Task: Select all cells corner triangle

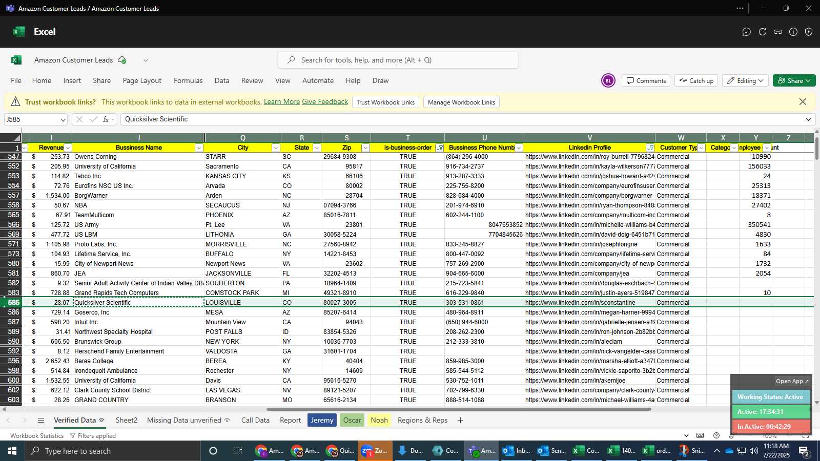Action: point(17,138)
